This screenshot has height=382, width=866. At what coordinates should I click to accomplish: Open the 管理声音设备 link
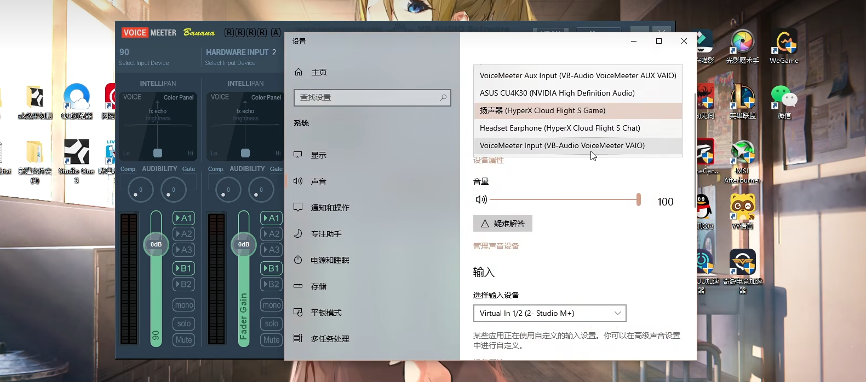[496, 246]
